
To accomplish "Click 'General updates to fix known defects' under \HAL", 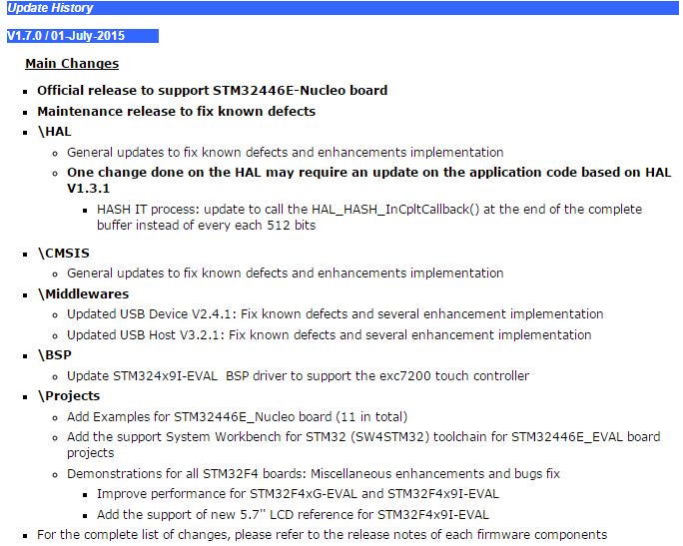I will [285, 153].
